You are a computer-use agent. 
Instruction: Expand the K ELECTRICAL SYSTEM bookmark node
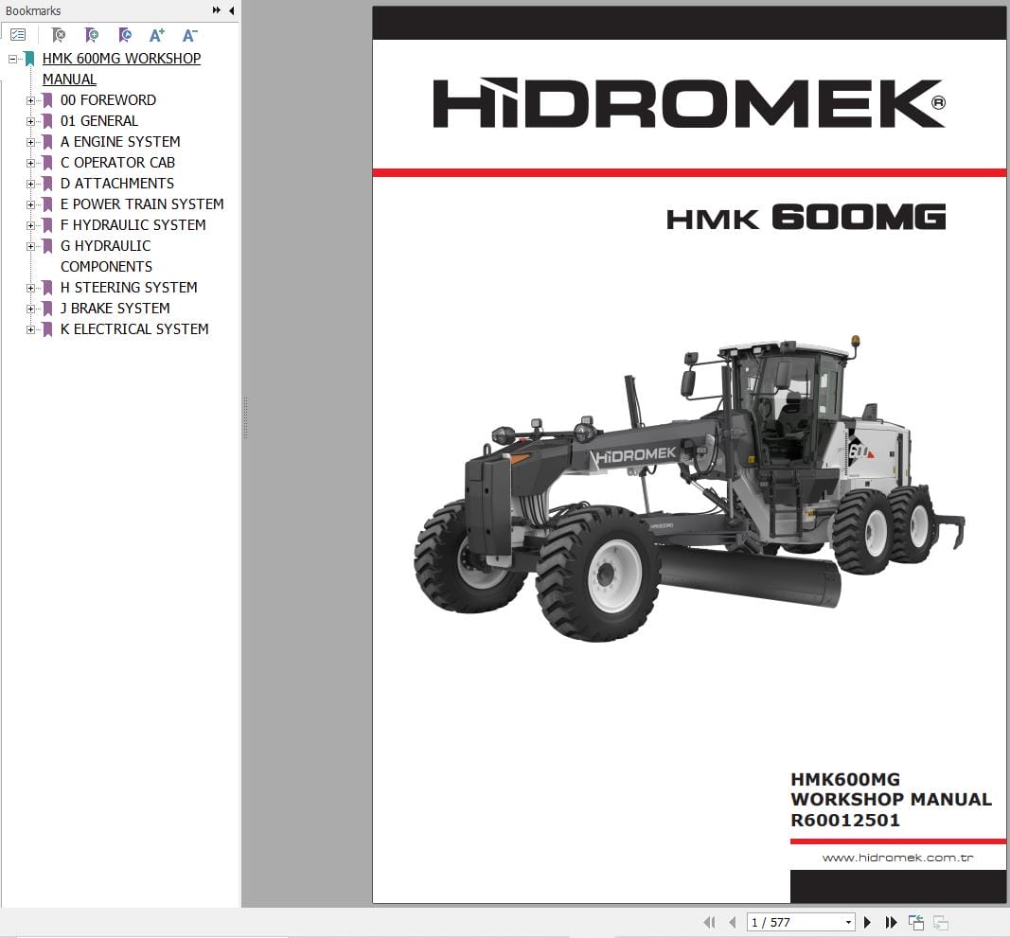click(30, 329)
